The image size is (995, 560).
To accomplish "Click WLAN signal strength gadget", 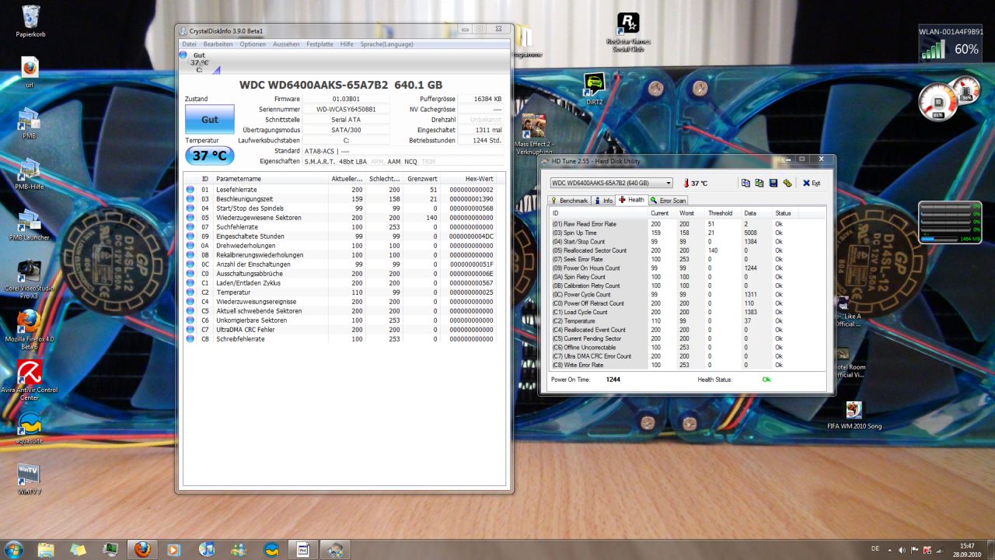I will pyautogui.click(x=950, y=44).
